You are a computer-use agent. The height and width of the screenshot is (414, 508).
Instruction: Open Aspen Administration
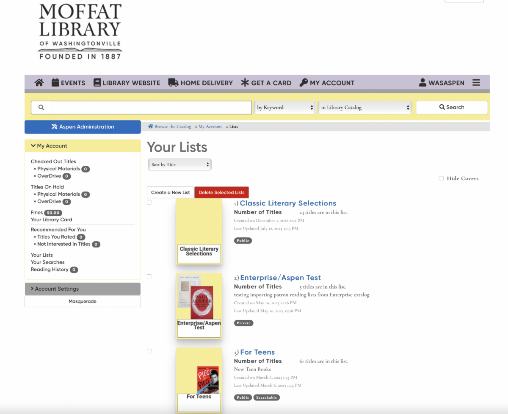click(83, 127)
